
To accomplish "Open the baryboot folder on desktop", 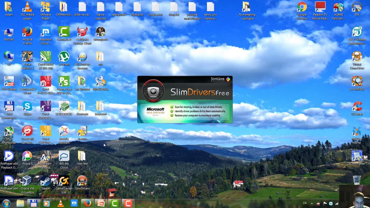I will coord(101,109).
